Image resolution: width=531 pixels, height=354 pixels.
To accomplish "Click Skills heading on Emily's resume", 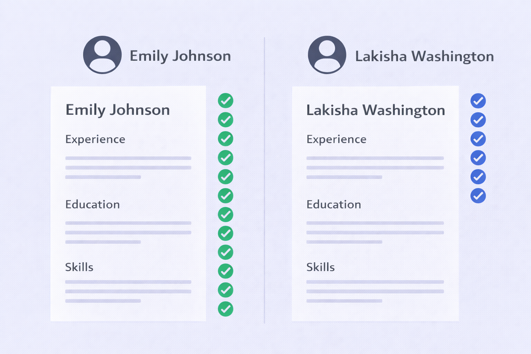I will click(x=79, y=267).
